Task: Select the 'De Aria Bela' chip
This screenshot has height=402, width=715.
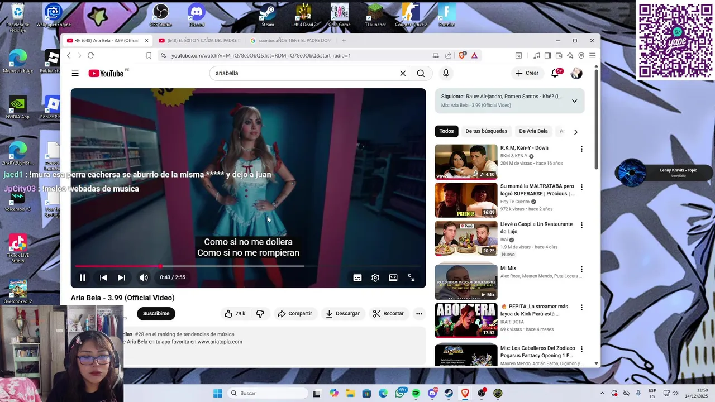Action: click(533, 131)
